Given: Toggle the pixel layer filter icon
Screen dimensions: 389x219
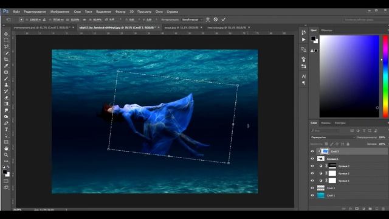Looking at the screenshot, I should [352, 131].
